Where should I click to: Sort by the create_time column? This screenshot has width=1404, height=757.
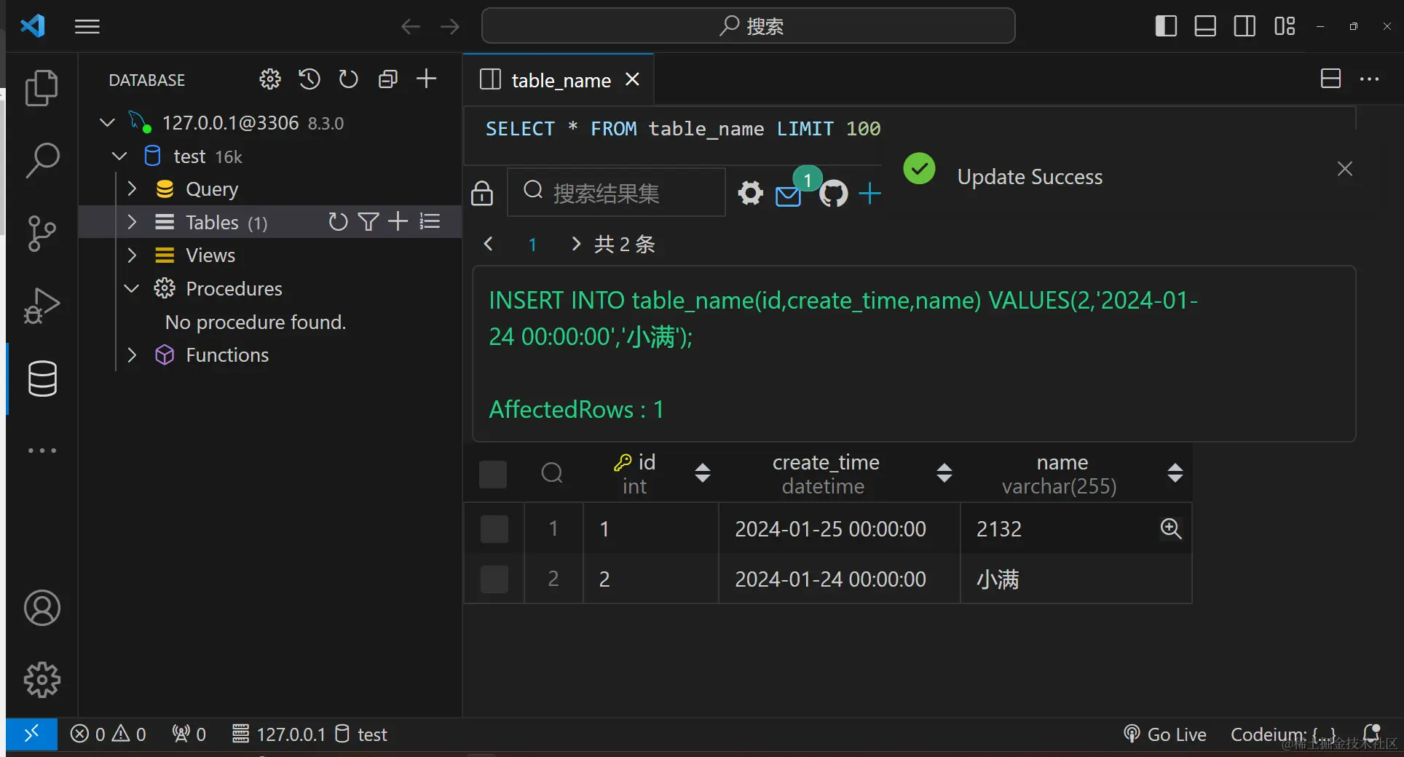944,473
